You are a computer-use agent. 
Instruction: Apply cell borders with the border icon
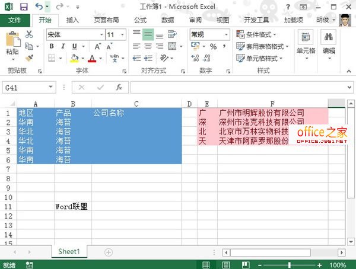click(x=52, y=58)
